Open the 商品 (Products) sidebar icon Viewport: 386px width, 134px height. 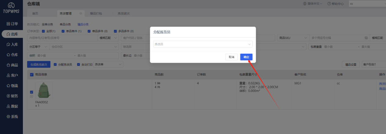[8, 65]
